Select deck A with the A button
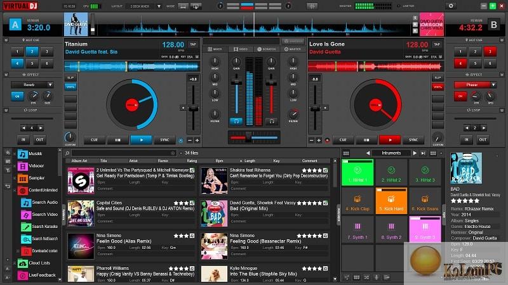Screen dimensions: 508x285 [15, 24]
